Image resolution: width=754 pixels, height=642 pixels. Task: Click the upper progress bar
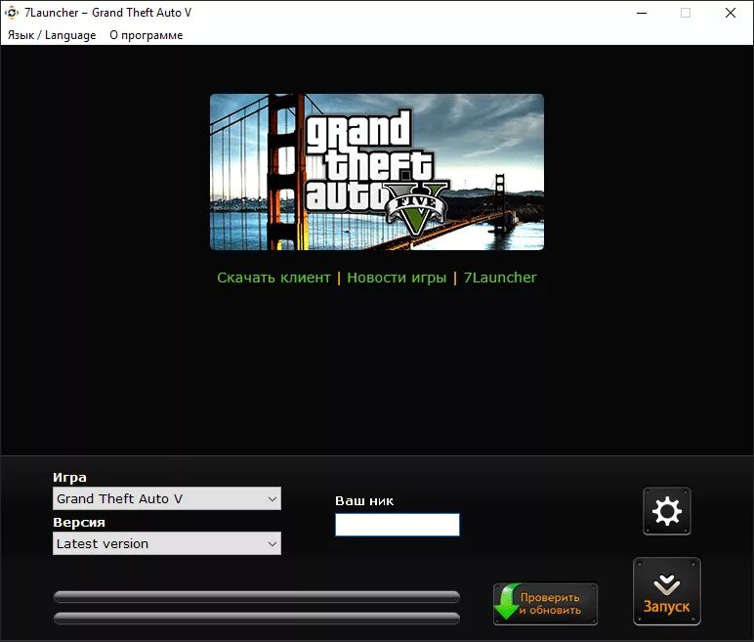257,597
